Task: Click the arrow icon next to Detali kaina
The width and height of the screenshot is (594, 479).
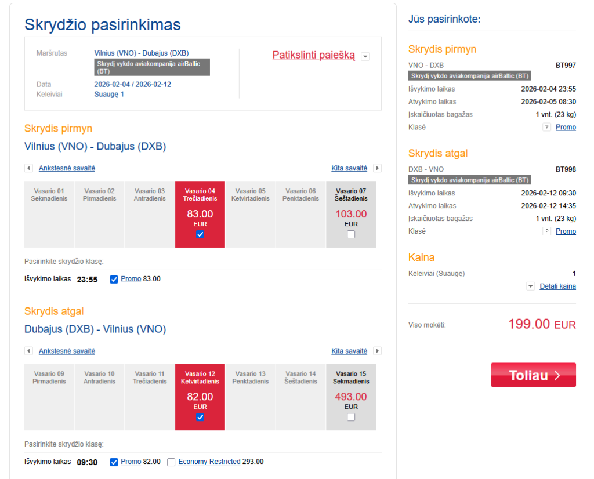Action: 531,286
